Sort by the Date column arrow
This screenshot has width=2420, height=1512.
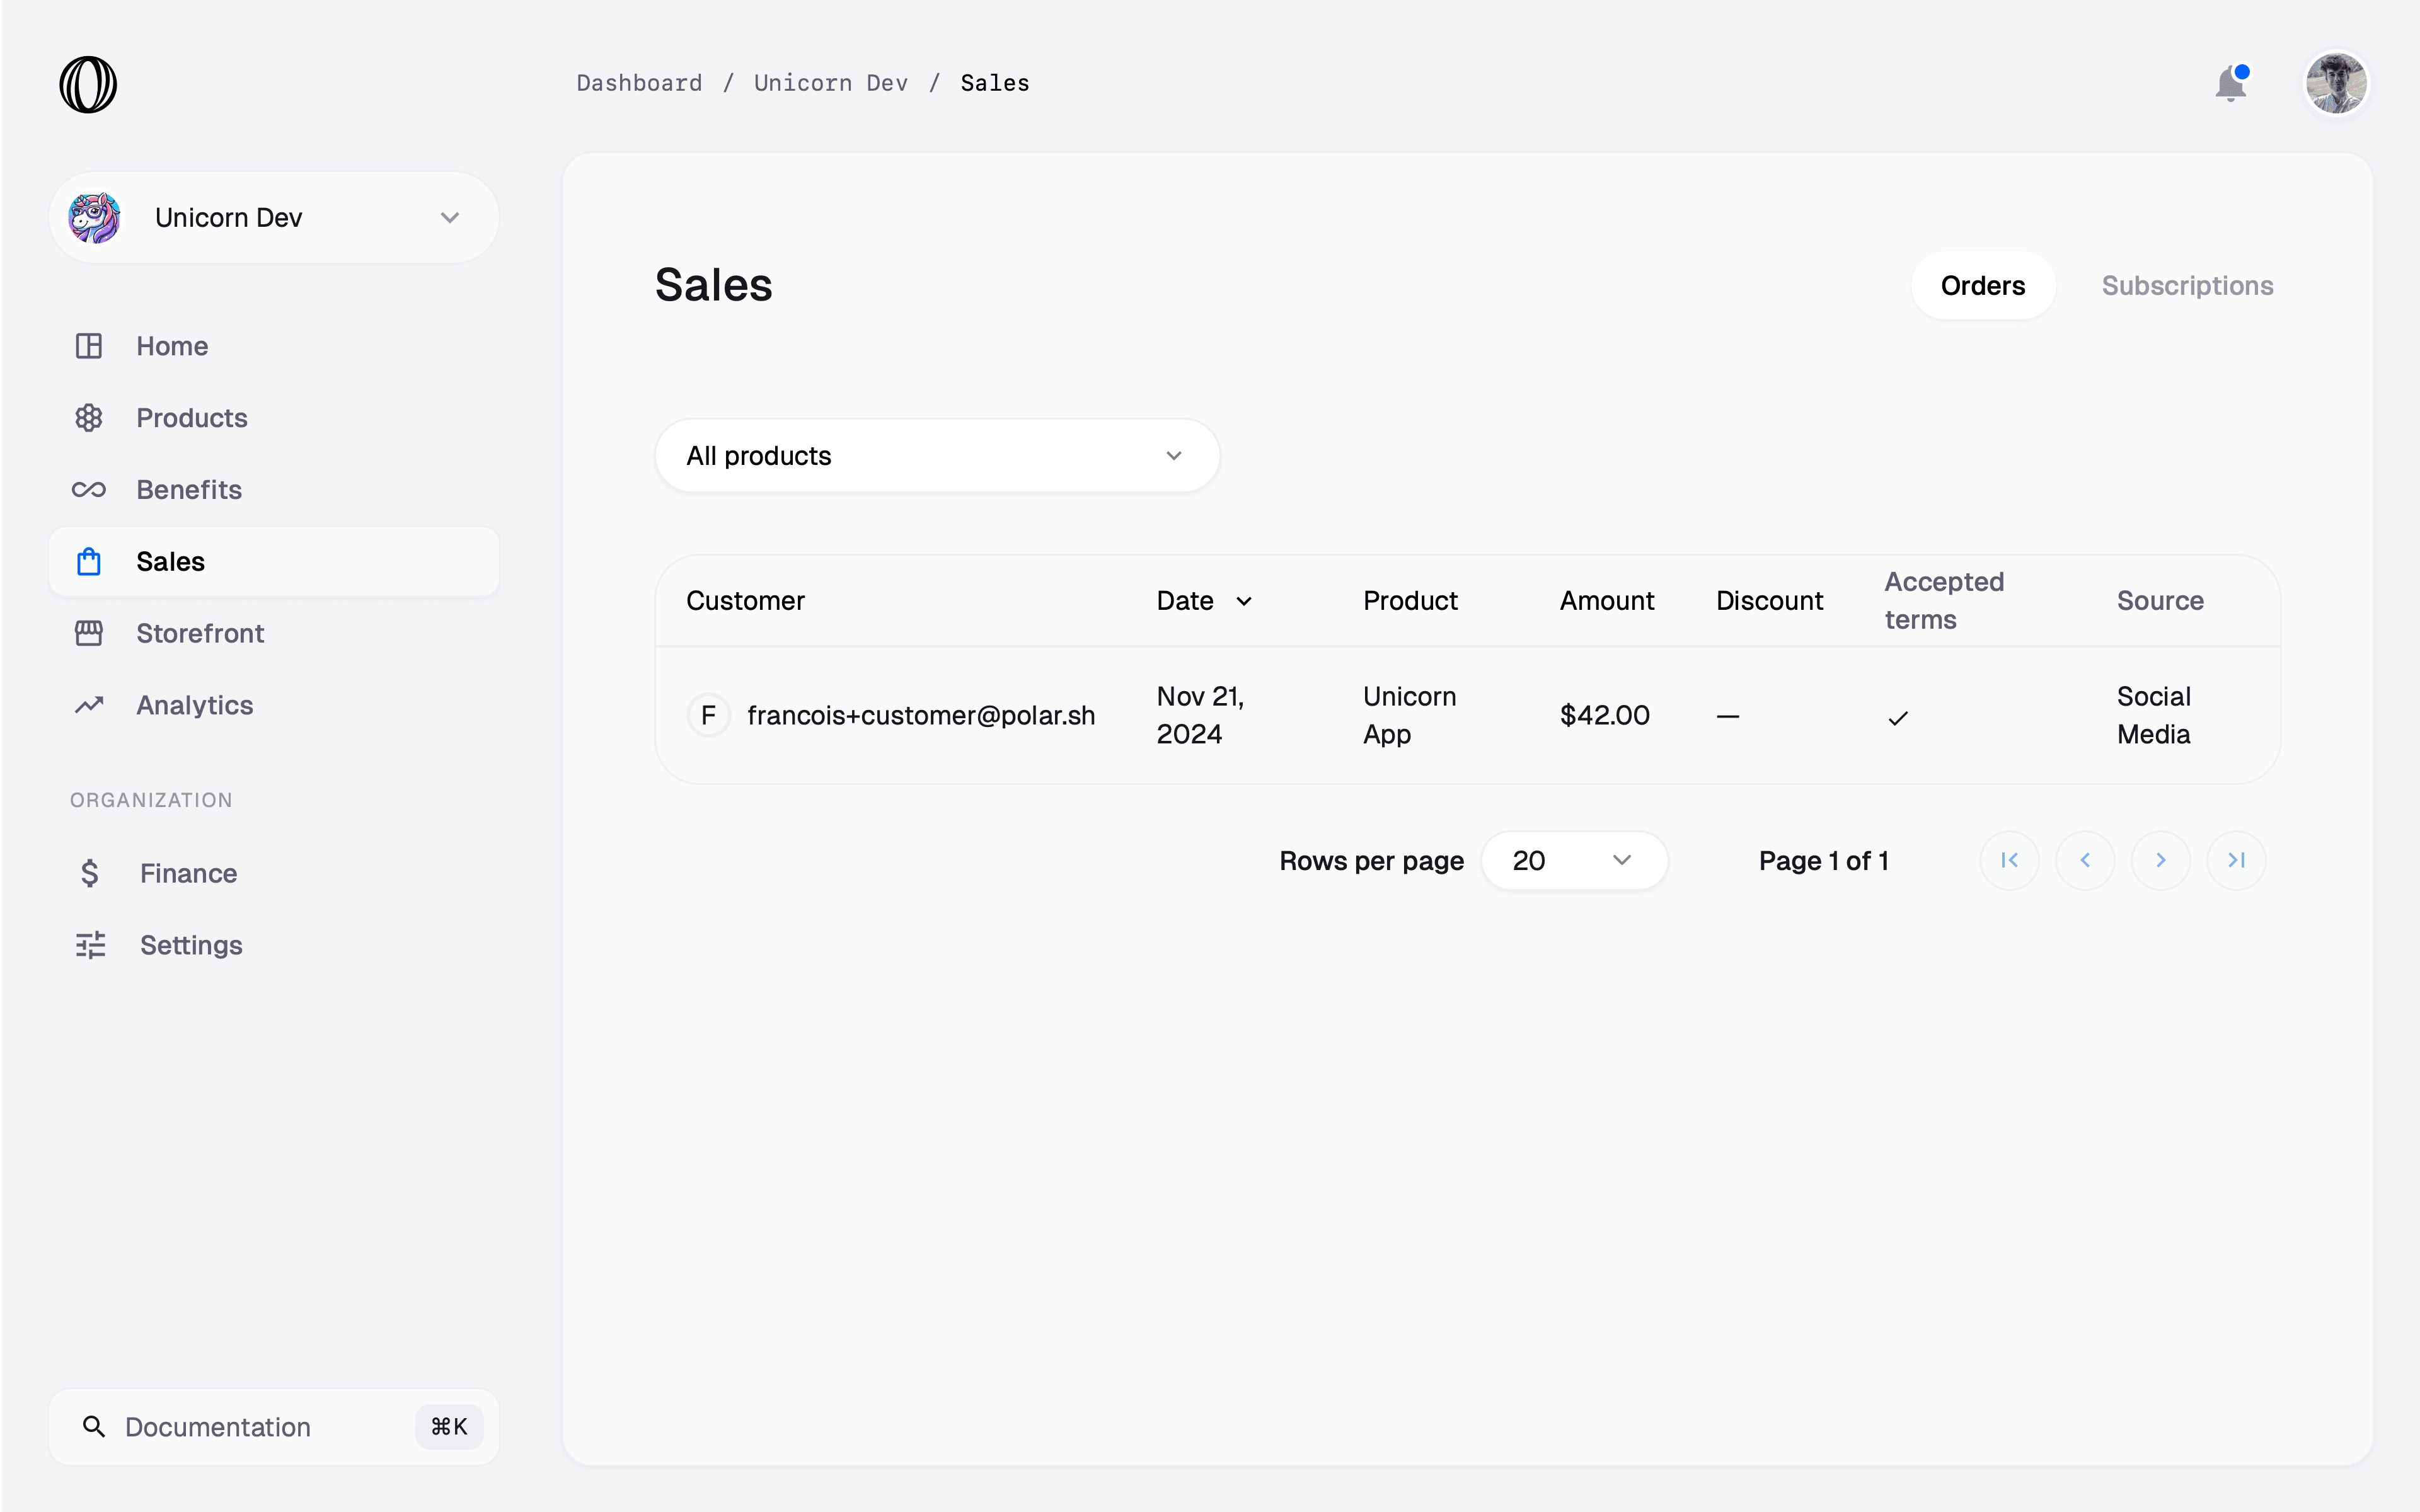click(x=1244, y=601)
